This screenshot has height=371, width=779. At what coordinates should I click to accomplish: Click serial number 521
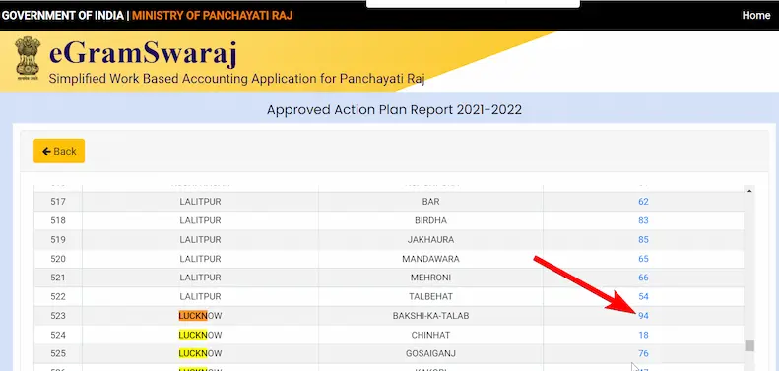click(58, 278)
